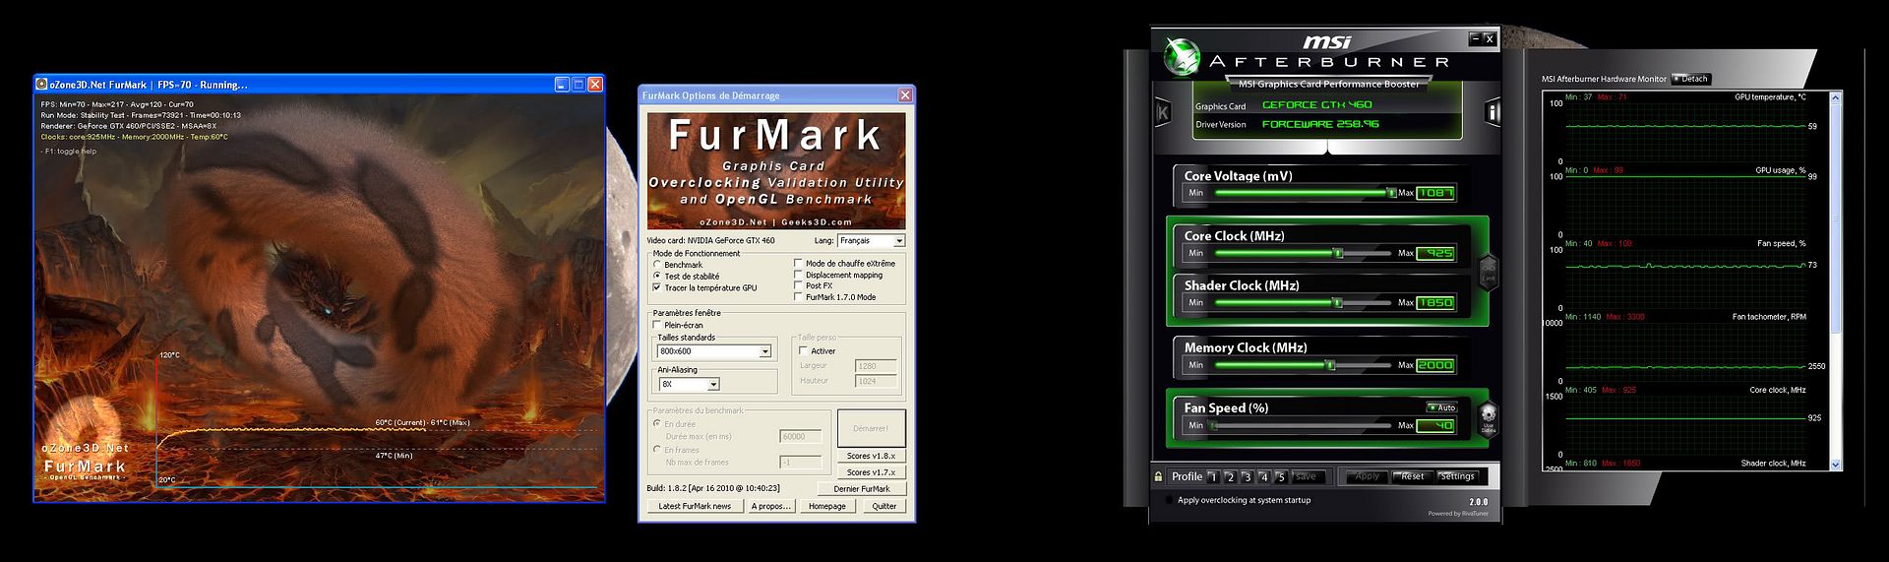Toggle the Fan Speed Auto button

(1441, 407)
